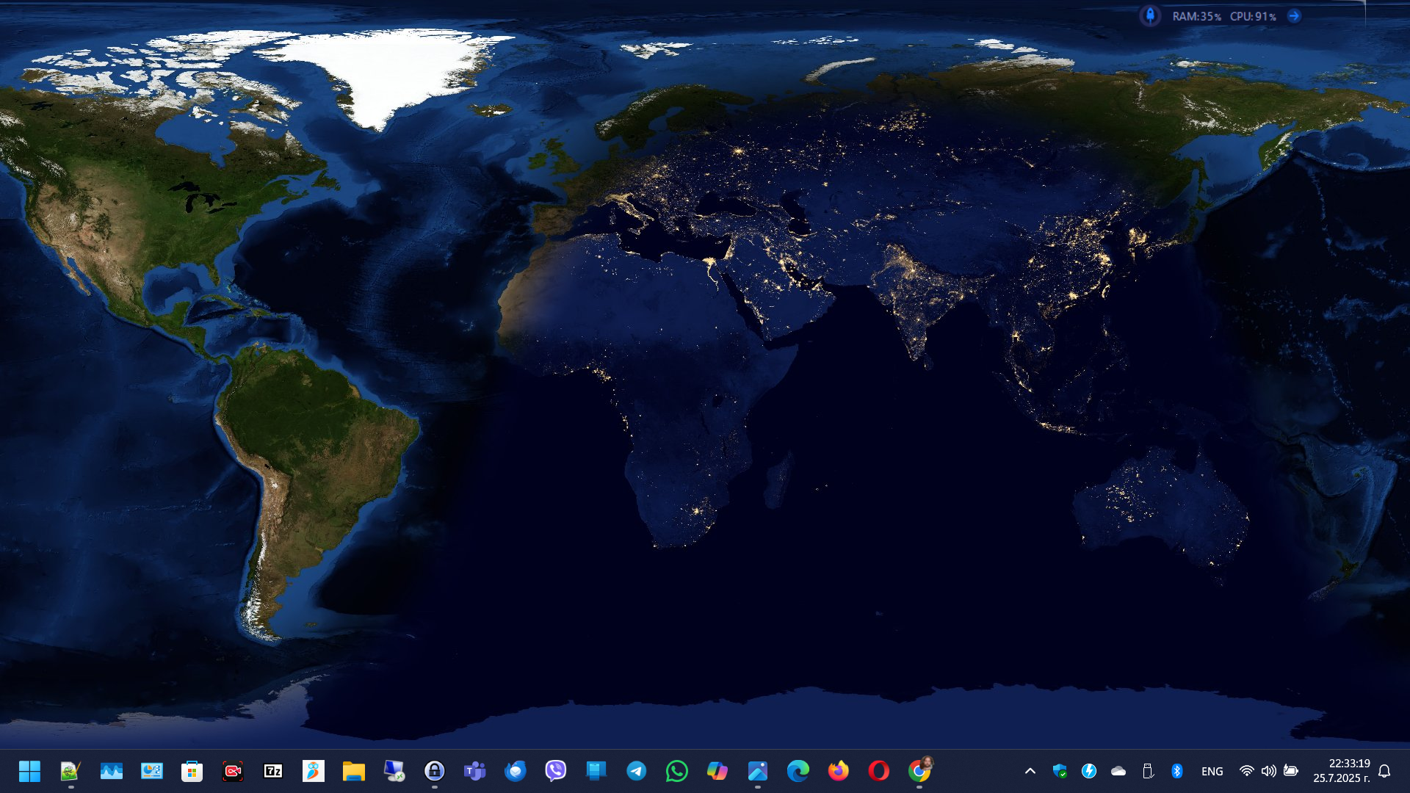Open the orange bird app icon
The height and width of the screenshot is (793, 1410).
(313, 771)
